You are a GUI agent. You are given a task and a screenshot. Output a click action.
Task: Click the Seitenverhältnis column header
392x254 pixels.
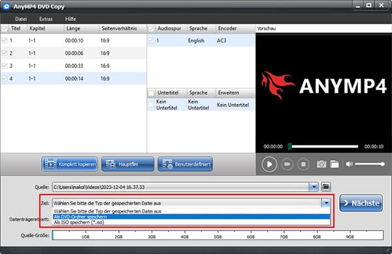[123, 29]
